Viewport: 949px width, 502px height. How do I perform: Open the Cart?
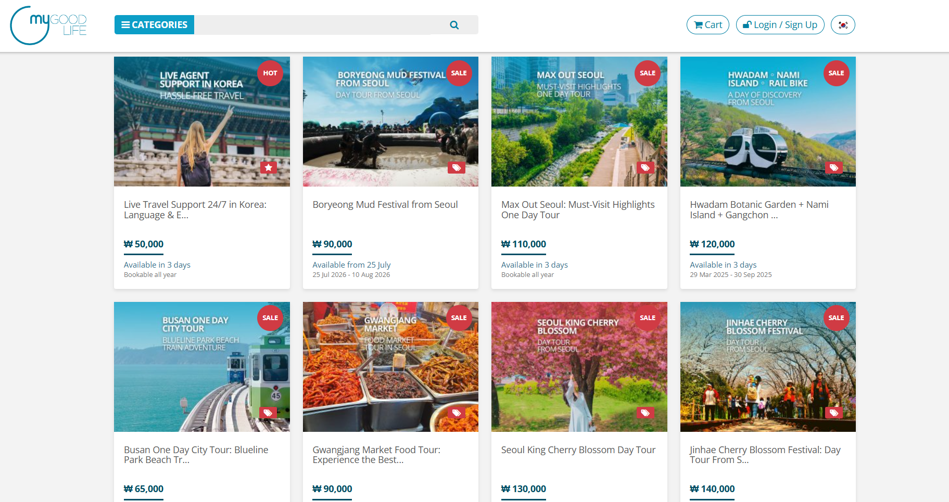707,25
